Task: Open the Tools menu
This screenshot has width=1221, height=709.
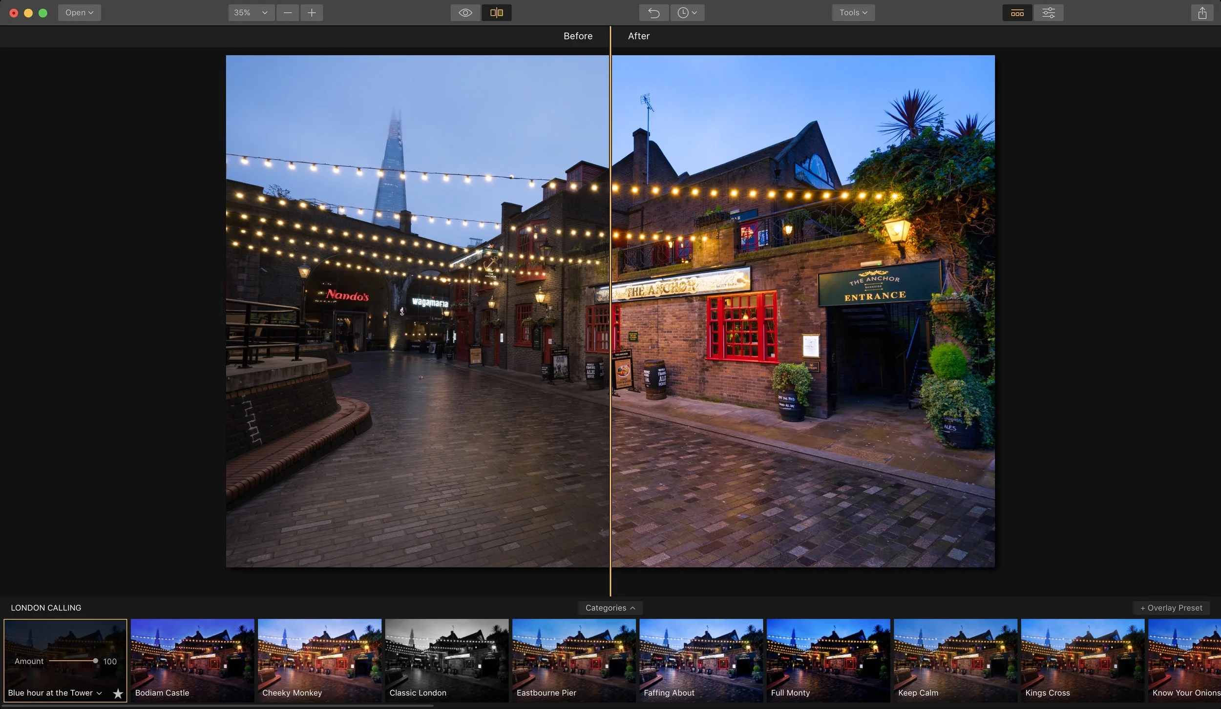Action: (x=853, y=13)
